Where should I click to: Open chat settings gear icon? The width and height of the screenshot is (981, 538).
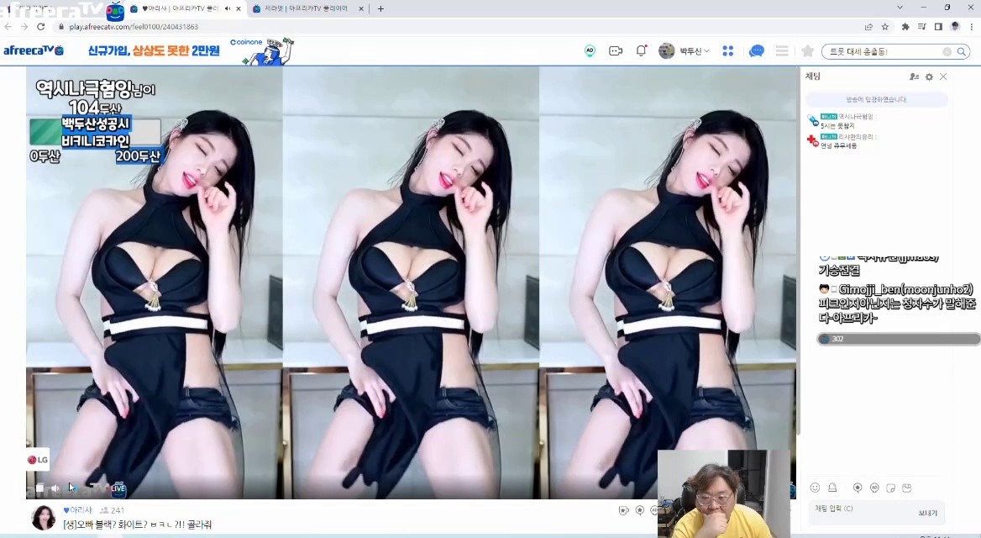pyautogui.click(x=929, y=77)
